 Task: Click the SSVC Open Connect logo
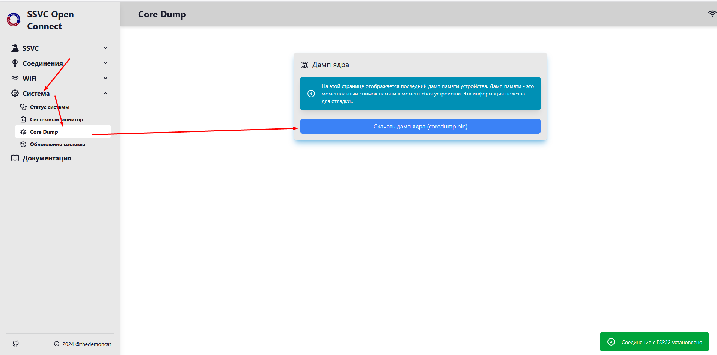point(14,20)
